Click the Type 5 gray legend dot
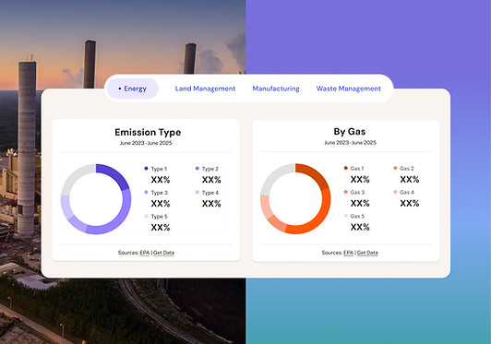This screenshot has width=491, height=344. 146,216
